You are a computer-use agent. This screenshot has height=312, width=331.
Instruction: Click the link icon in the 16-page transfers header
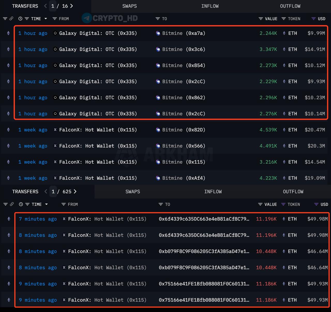[11, 19]
